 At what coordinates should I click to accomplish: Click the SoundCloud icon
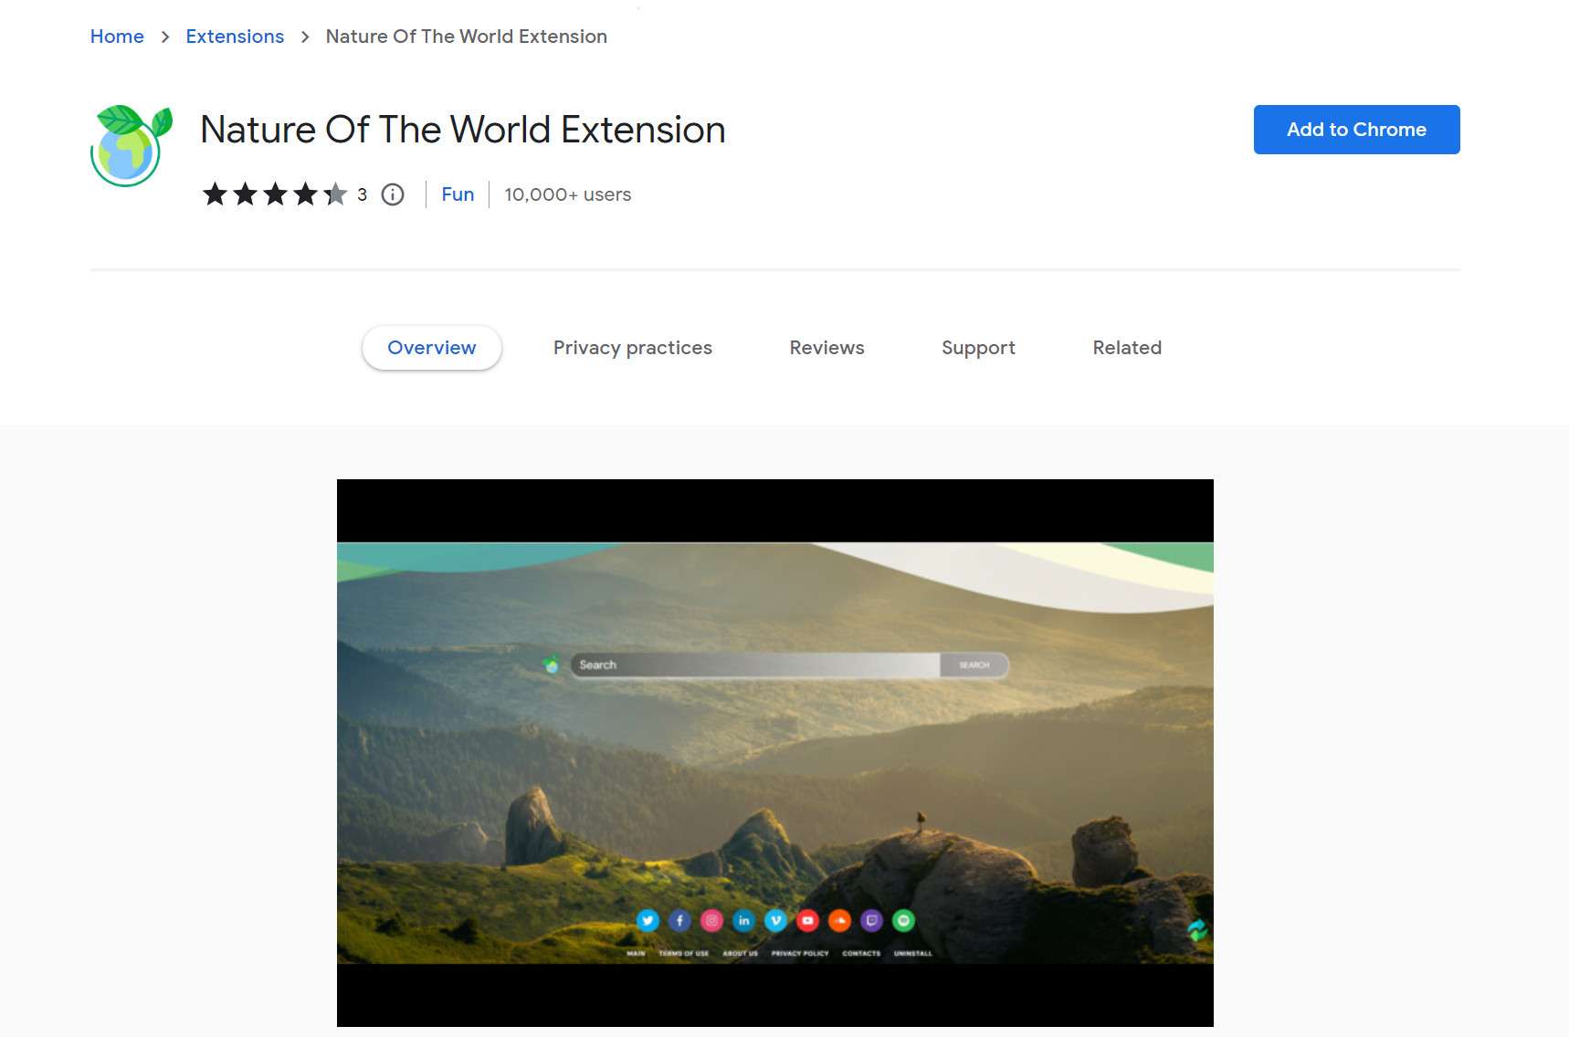pyautogui.click(x=839, y=921)
